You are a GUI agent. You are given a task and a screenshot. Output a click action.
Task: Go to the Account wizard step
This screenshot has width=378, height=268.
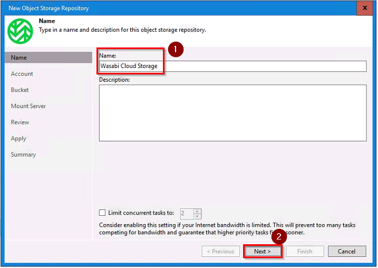(22, 74)
